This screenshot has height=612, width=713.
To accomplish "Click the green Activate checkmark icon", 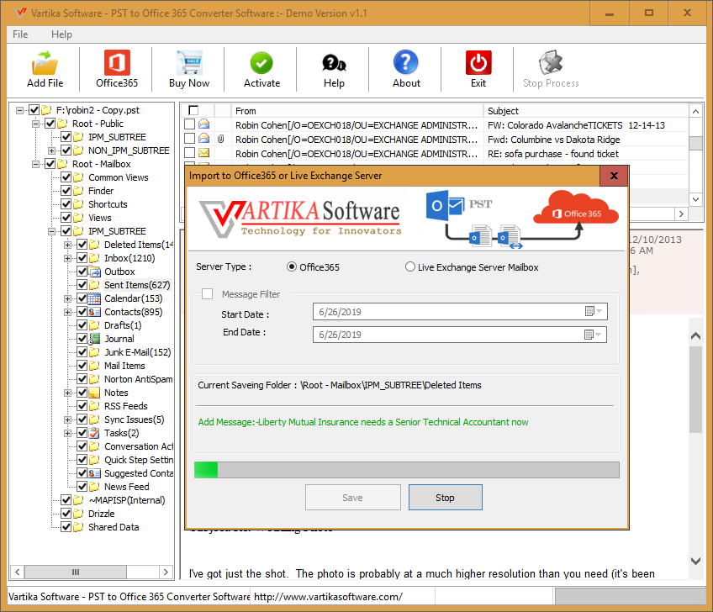I will (261, 63).
